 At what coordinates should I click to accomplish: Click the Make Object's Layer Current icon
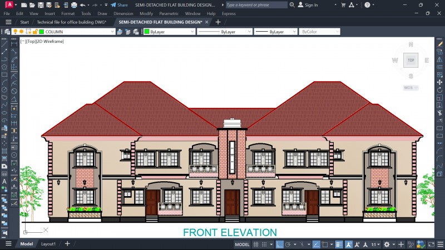(x=120, y=32)
